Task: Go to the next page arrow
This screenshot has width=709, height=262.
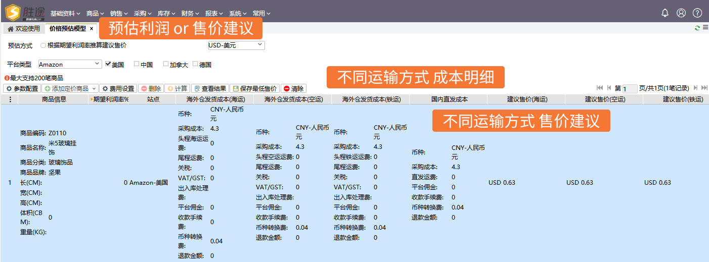Action: tap(696, 88)
